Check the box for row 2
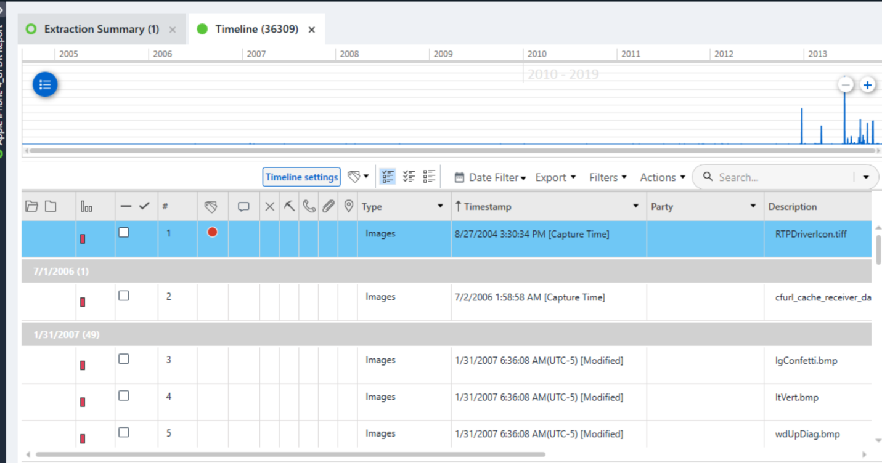The image size is (882, 463). click(x=124, y=296)
